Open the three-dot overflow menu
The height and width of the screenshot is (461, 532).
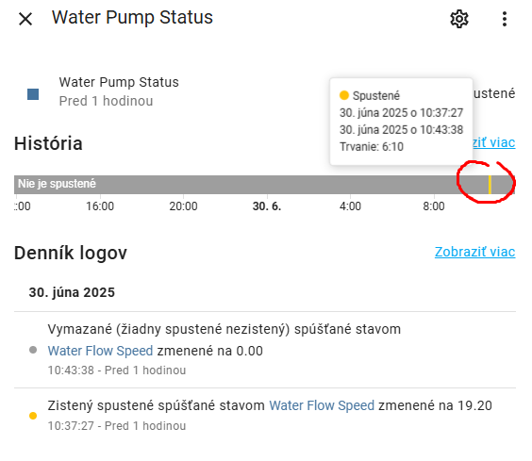505,19
